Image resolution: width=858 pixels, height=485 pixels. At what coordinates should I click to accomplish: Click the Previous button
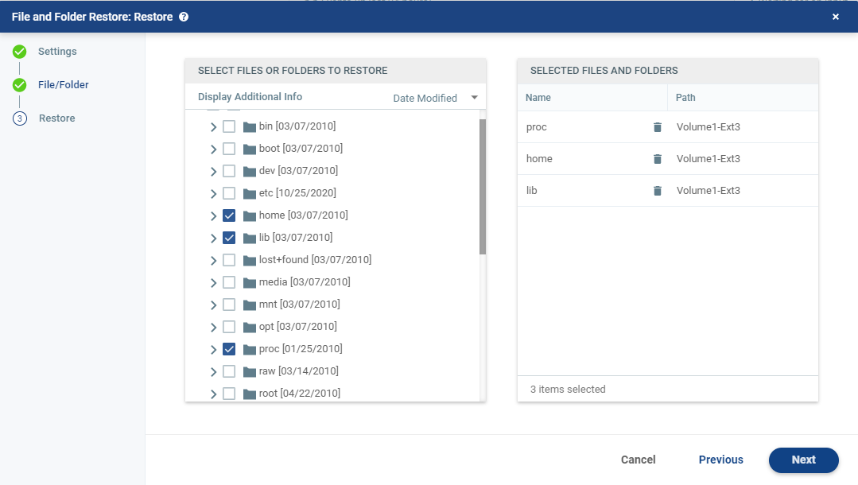720,460
